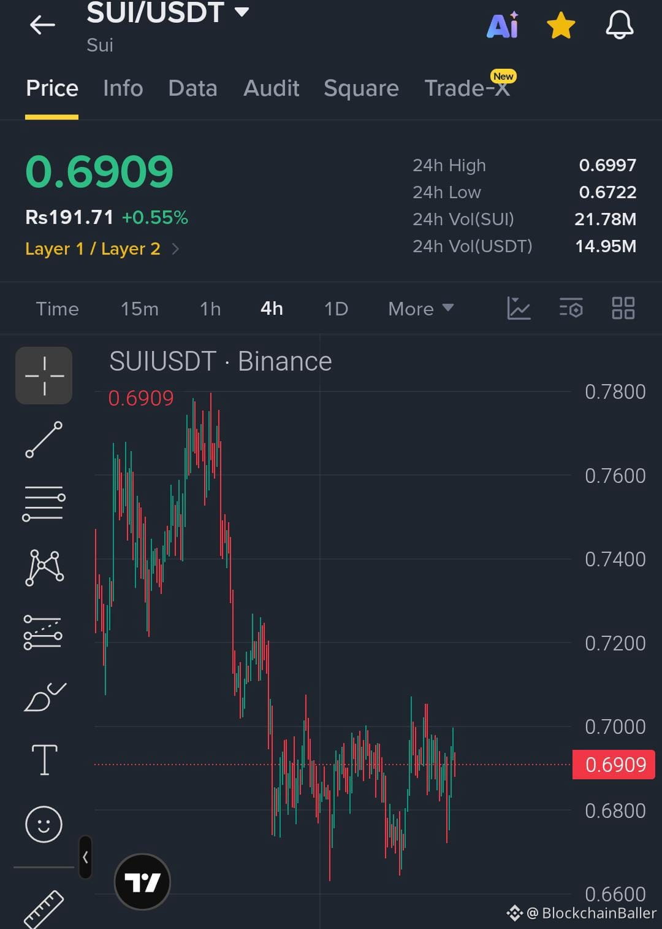Open Layer 1 / Layer 2 category link
The image size is (662, 929).
point(102,249)
